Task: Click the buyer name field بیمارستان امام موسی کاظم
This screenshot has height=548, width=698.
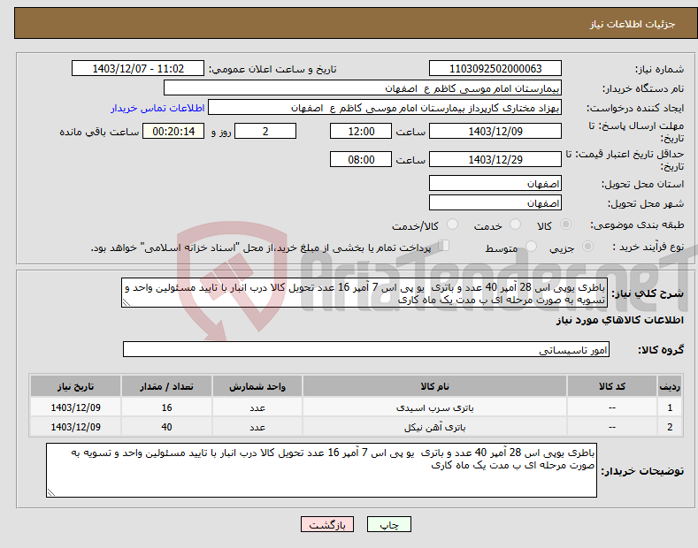Action: coord(363,88)
